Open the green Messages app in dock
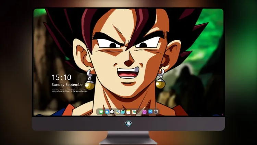This screenshot has width=257, height=145. pos(101,112)
